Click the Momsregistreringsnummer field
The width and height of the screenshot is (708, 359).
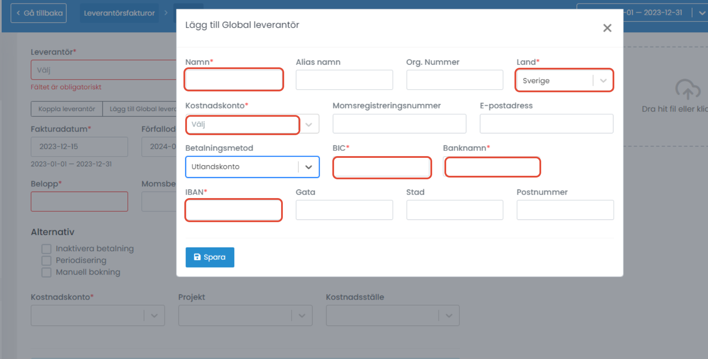[399, 124]
